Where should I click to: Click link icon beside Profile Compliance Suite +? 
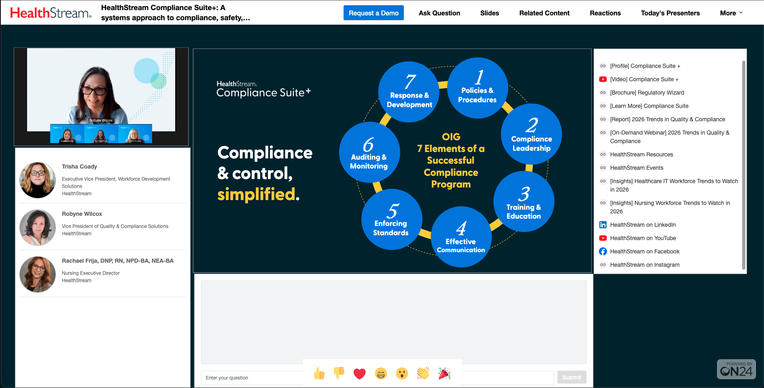click(x=603, y=66)
